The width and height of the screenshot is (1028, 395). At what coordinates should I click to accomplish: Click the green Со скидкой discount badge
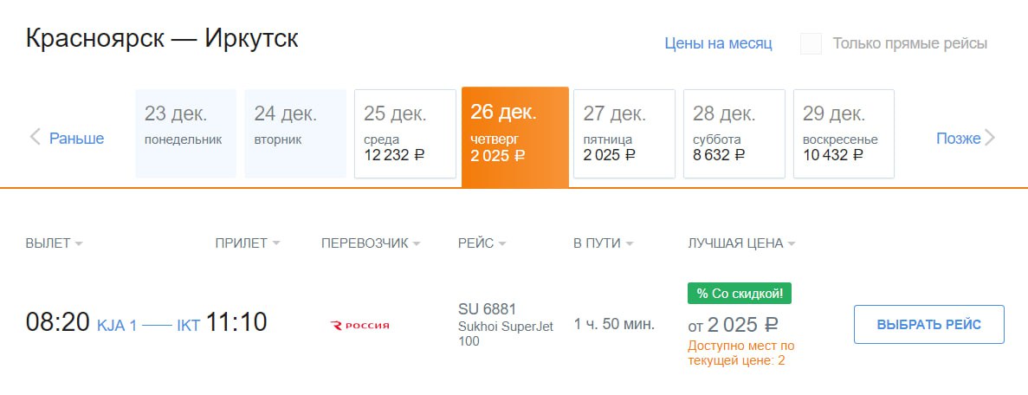(x=739, y=294)
